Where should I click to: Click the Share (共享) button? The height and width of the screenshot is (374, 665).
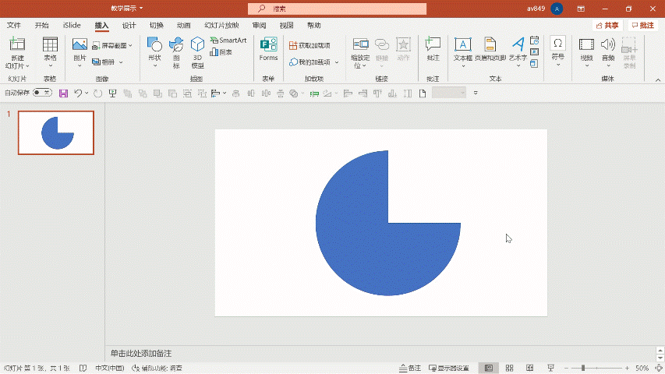click(x=607, y=25)
